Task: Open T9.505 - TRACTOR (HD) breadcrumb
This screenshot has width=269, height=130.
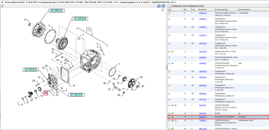Action: click(96, 3)
